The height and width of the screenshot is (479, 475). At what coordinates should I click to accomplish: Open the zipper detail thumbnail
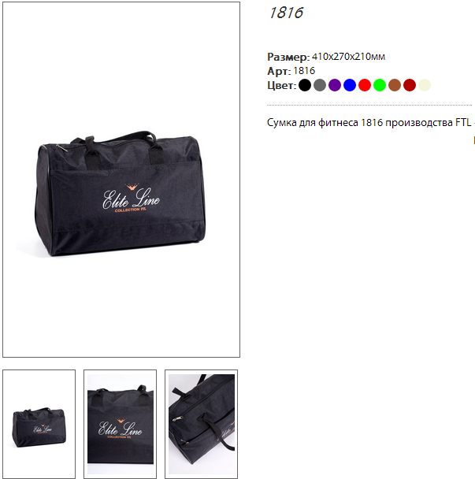click(202, 424)
